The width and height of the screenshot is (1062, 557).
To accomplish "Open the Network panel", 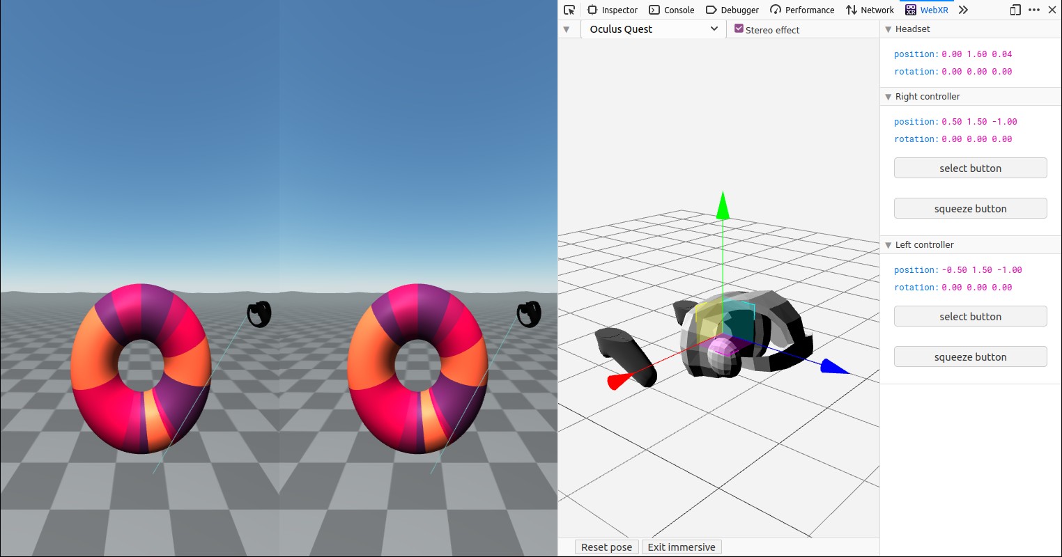I will 869,10.
